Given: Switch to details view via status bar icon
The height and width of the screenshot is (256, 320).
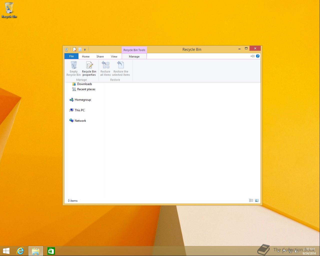Looking at the screenshot, I should click(251, 200).
